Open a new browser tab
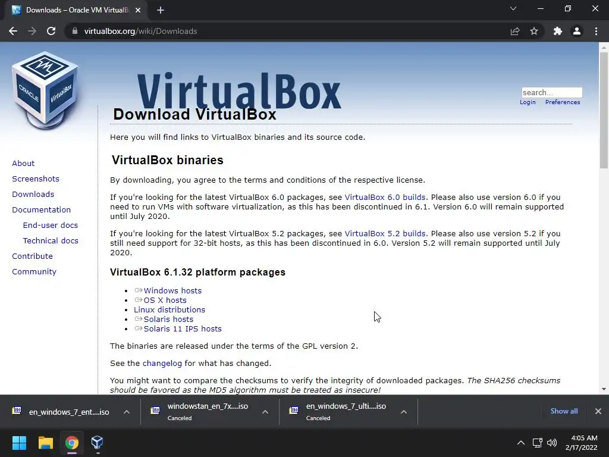Viewport: 609px width, 457px height. click(x=161, y=10)
